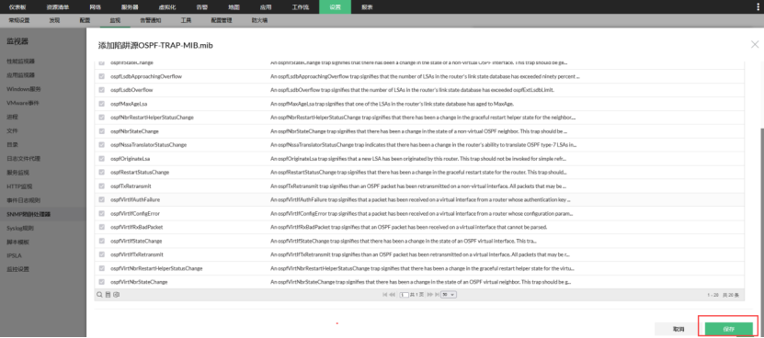Close the add trap source dialog with the X

click(755, 44)
